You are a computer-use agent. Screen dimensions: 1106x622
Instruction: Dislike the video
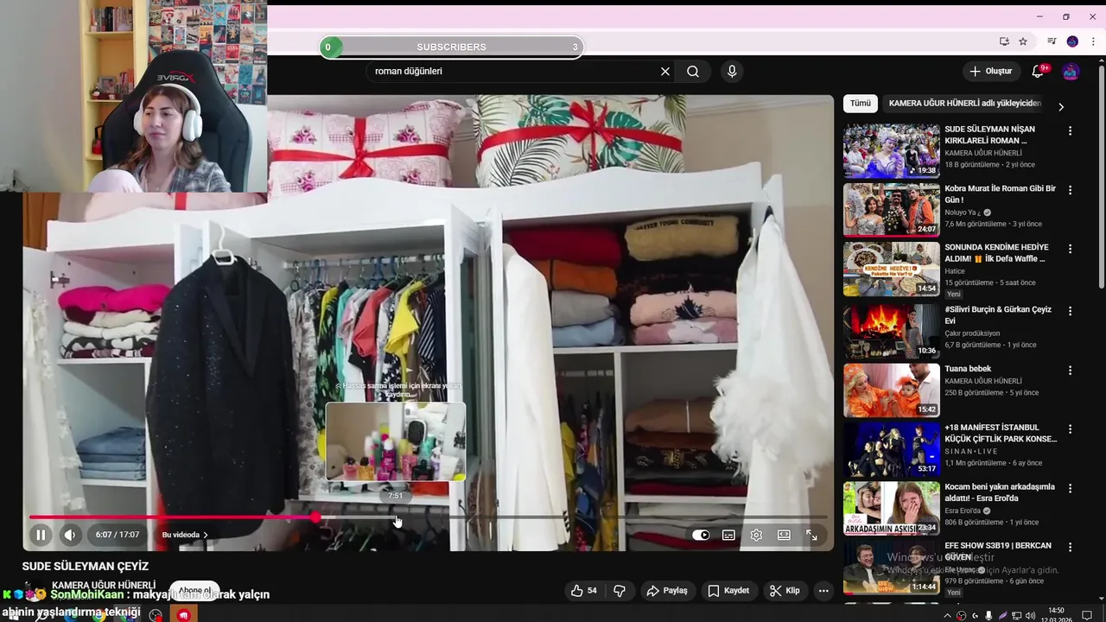[x=620, y=591]
